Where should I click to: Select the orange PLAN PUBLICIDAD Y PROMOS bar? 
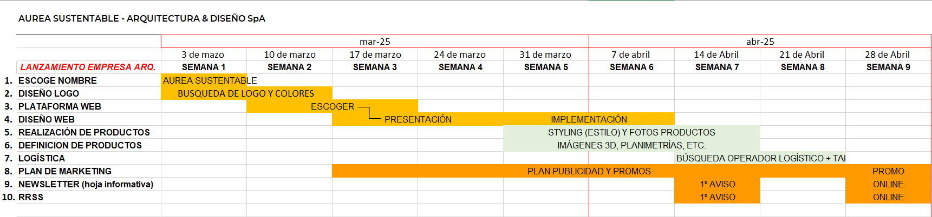coord(589,171)
